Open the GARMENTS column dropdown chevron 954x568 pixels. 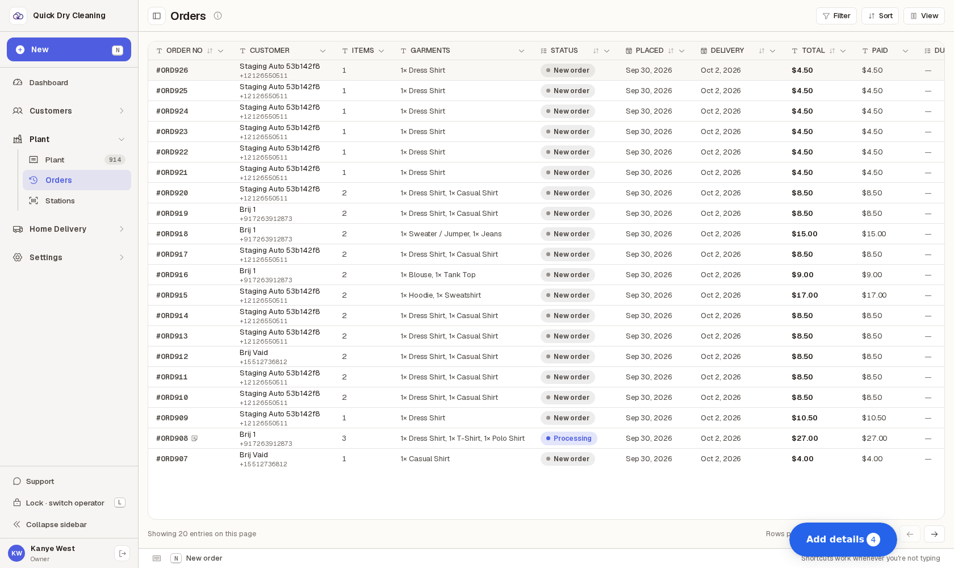(x=521, y=51)
